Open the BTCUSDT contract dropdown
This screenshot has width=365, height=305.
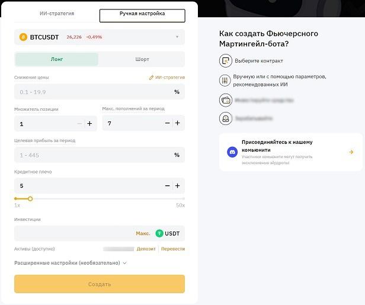[x=177, y=37]
